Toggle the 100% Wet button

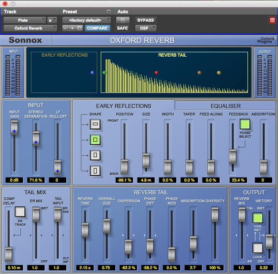click(x=258, y=218)
